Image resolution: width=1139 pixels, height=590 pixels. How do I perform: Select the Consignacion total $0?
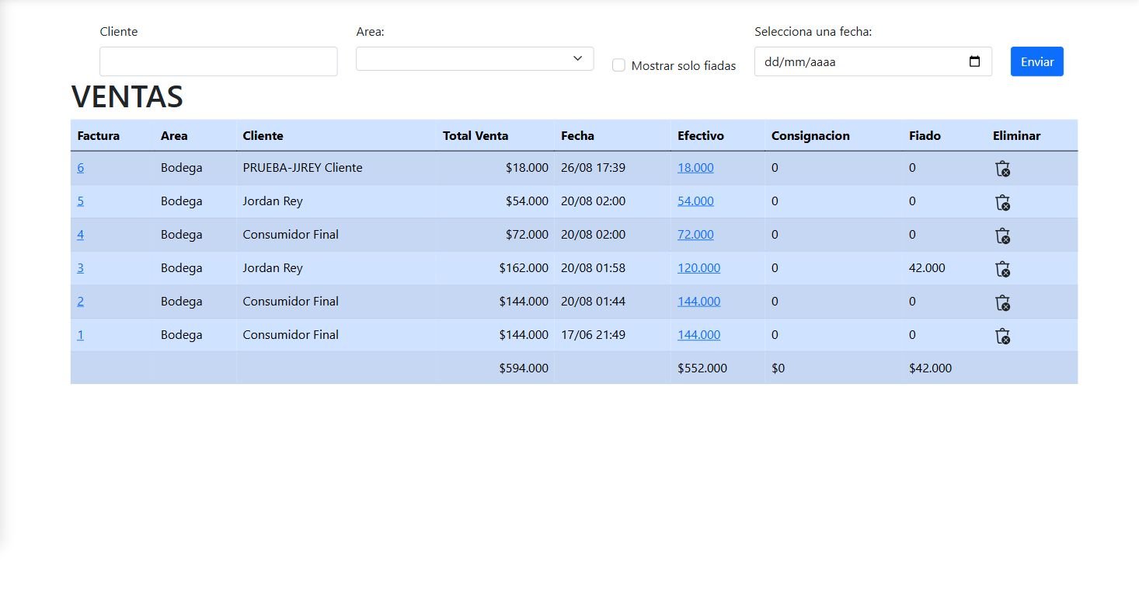(x=778, y=368)
